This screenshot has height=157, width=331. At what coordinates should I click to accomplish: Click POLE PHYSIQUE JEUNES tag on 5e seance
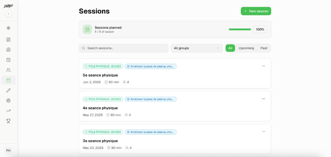pyautogui.click(x=103, y=66)
